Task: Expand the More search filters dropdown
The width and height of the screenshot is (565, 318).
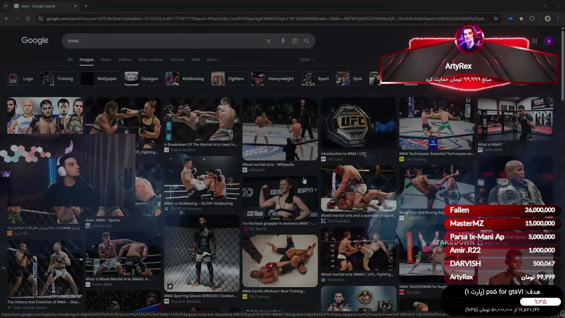Action: coord(214,60)
